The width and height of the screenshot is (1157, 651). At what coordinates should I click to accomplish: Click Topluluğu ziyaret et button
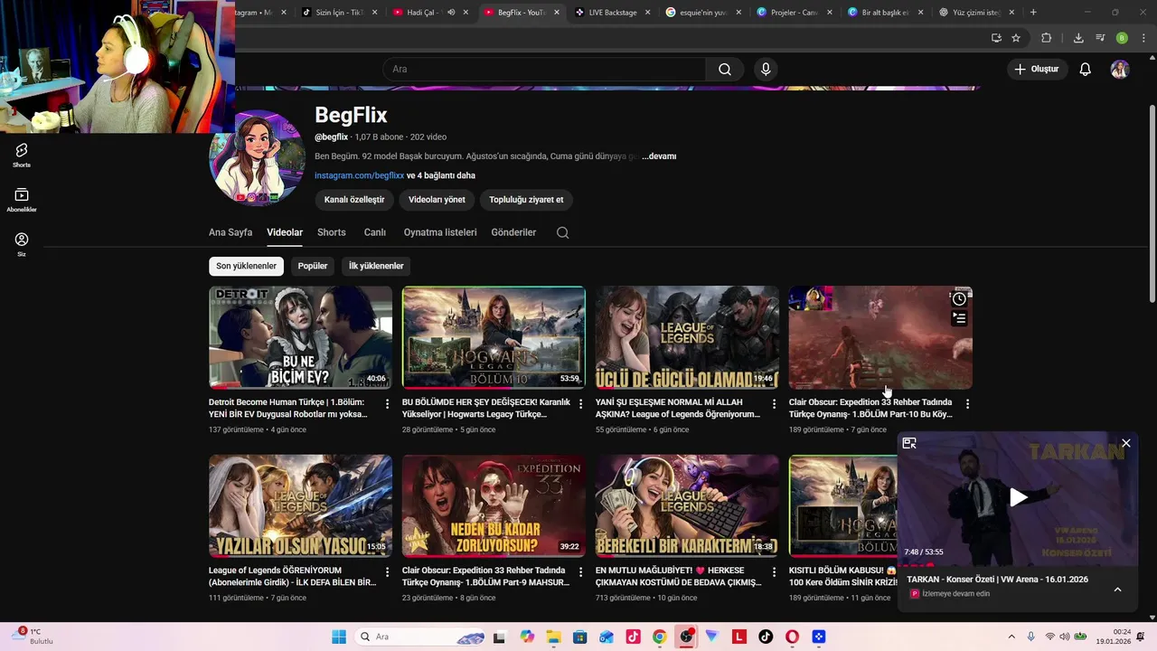tap(526, 200)
